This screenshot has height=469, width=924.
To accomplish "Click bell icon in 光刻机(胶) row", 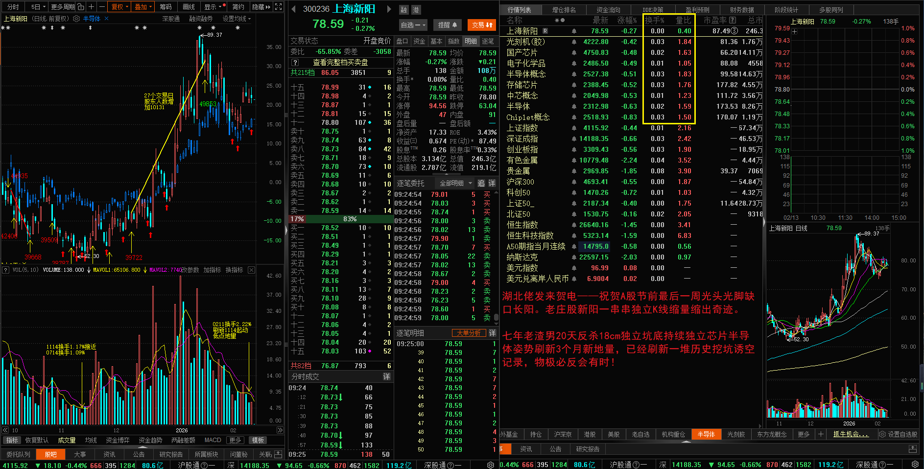I will coord(574,42).
